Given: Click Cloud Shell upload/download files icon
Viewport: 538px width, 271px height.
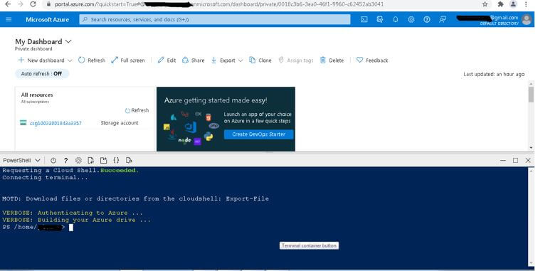Looking at the screenshot, I should click(x=90, y=160).
